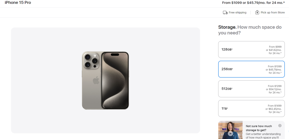Select the 128GB storage option
Image resolution: width=289 pixels, height=139 pixels.
(251, 49)
